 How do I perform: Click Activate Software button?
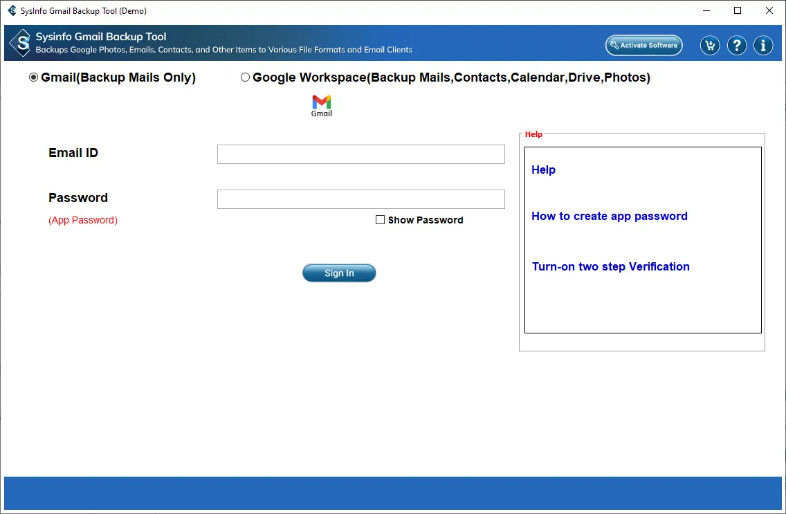643,45
